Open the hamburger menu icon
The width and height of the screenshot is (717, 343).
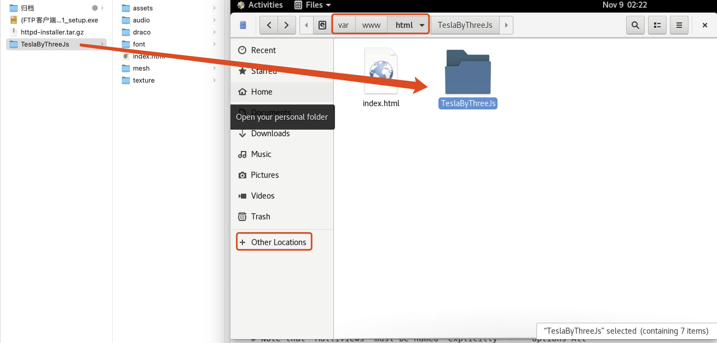(679, 25)
